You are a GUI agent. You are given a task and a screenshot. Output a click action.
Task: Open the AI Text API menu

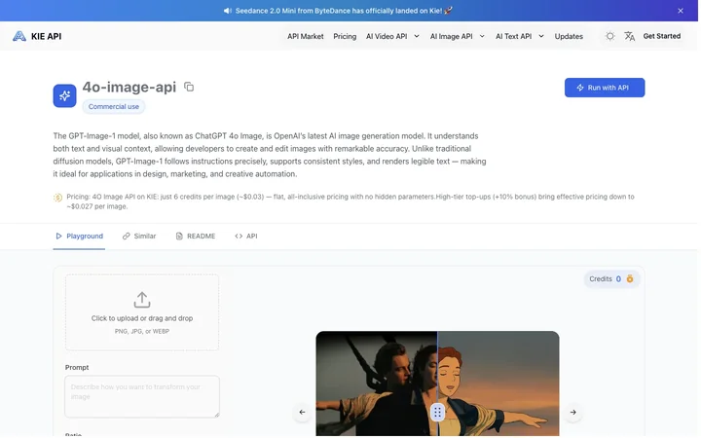point(513,36)
